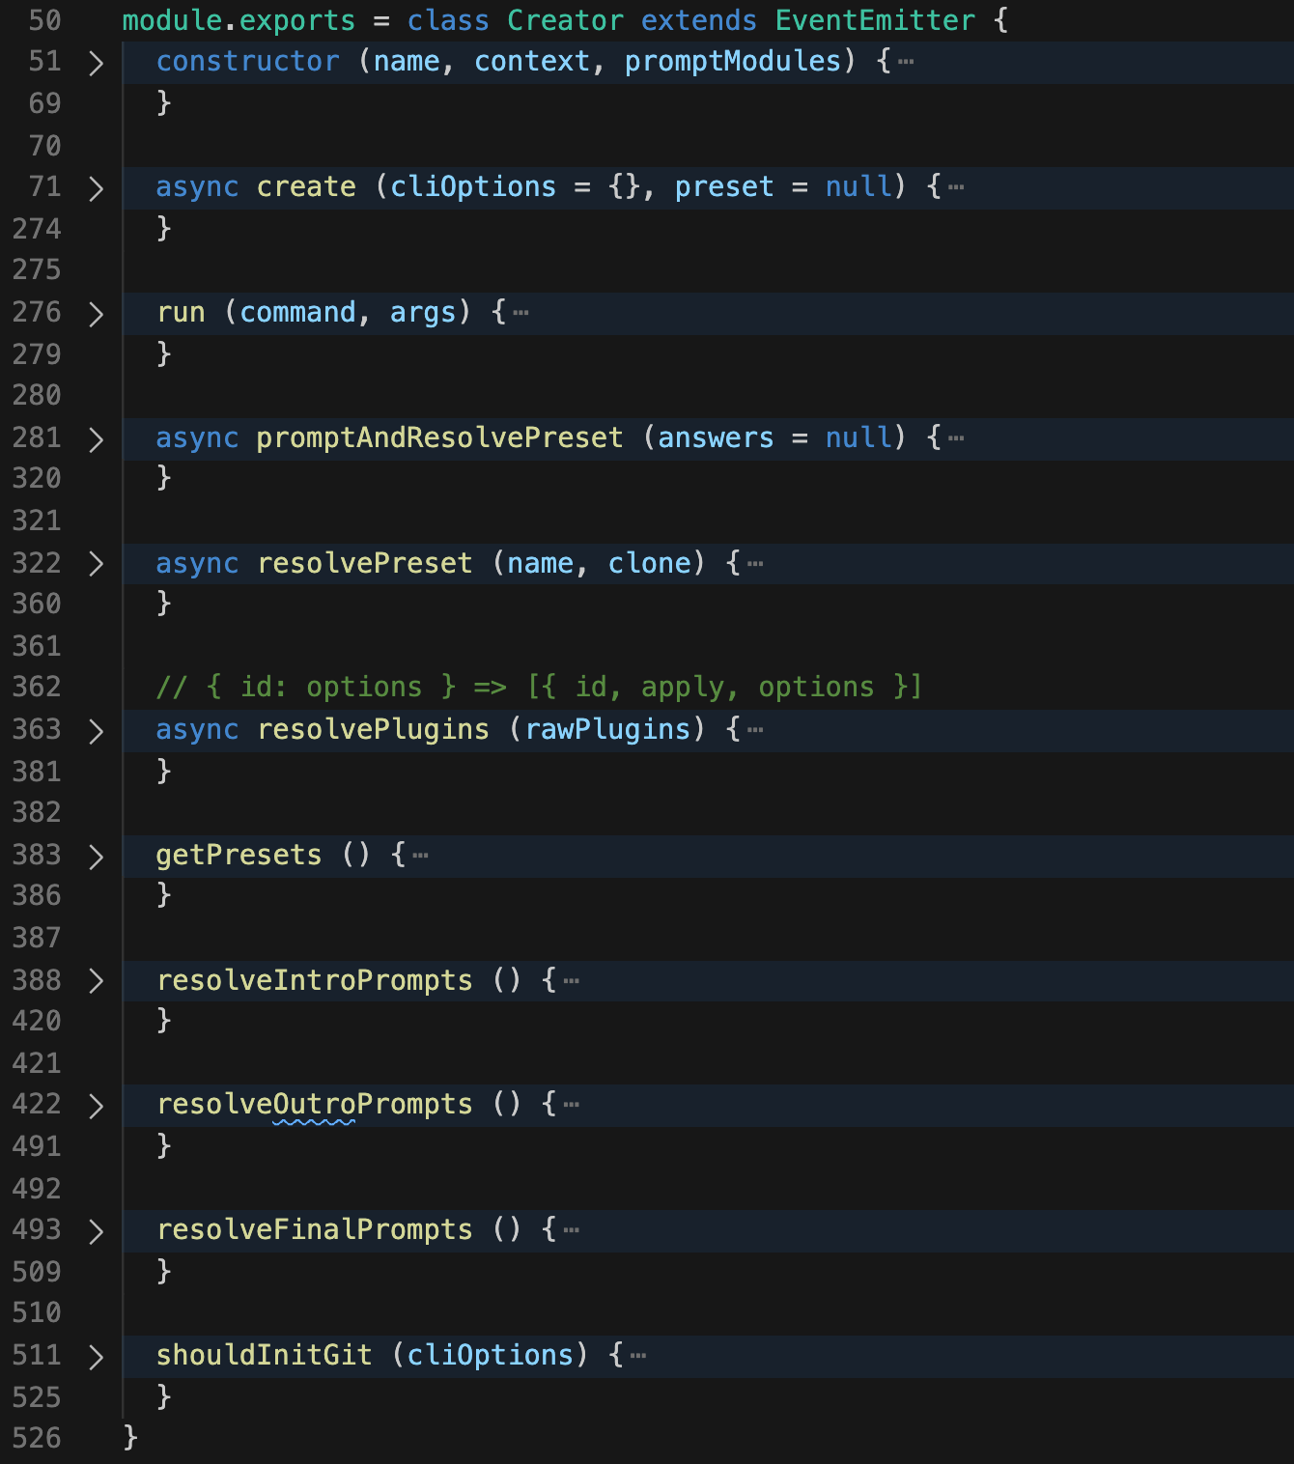Unfold getPresets method chevron
Screen dimensions: 1294x1464
[x=96, y=857]
